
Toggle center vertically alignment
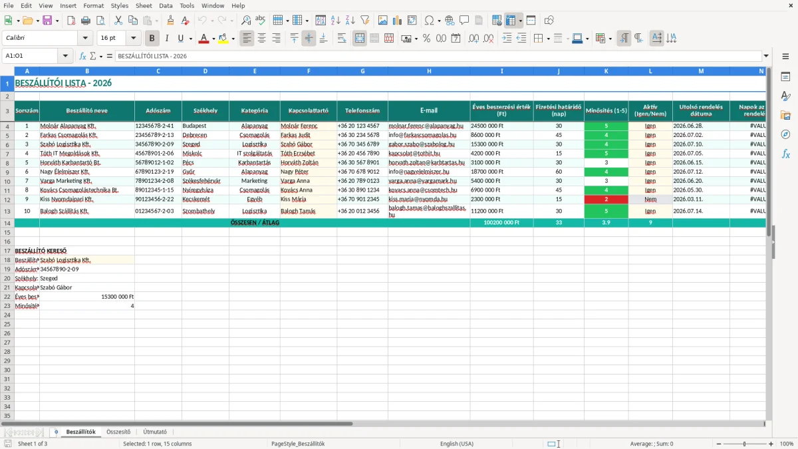309,39
